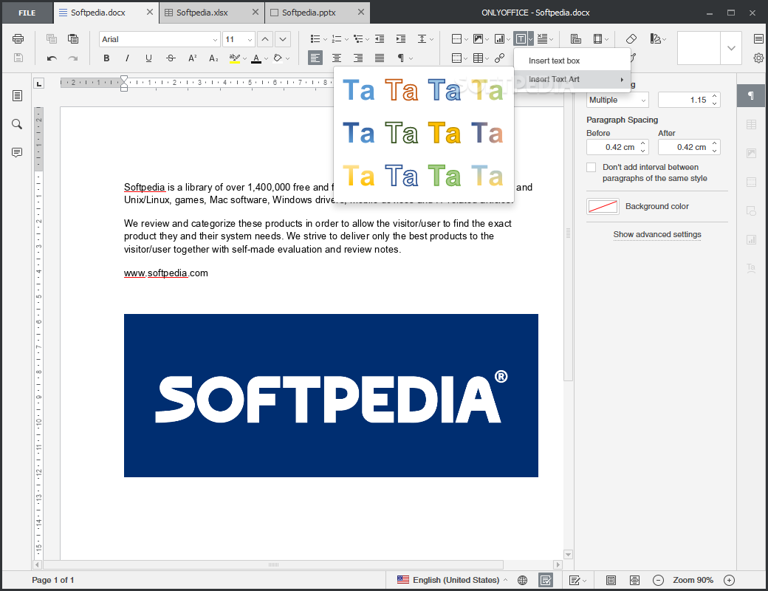Image resolution: width=768 pixels, height=591 pixels.
Task: Click Show advanced settings link
Action: coord(656,234)
